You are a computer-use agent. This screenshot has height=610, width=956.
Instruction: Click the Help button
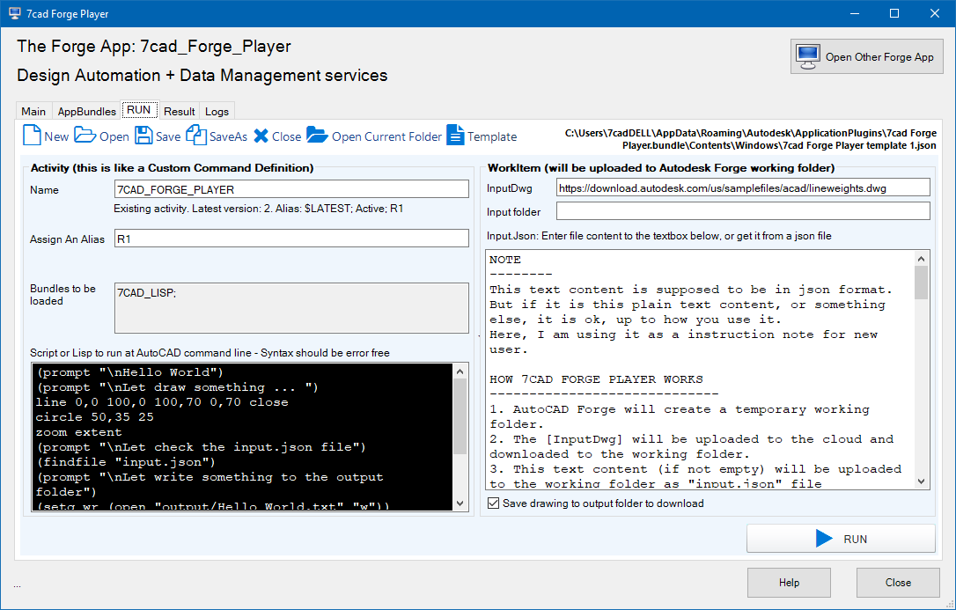point(789,583)
